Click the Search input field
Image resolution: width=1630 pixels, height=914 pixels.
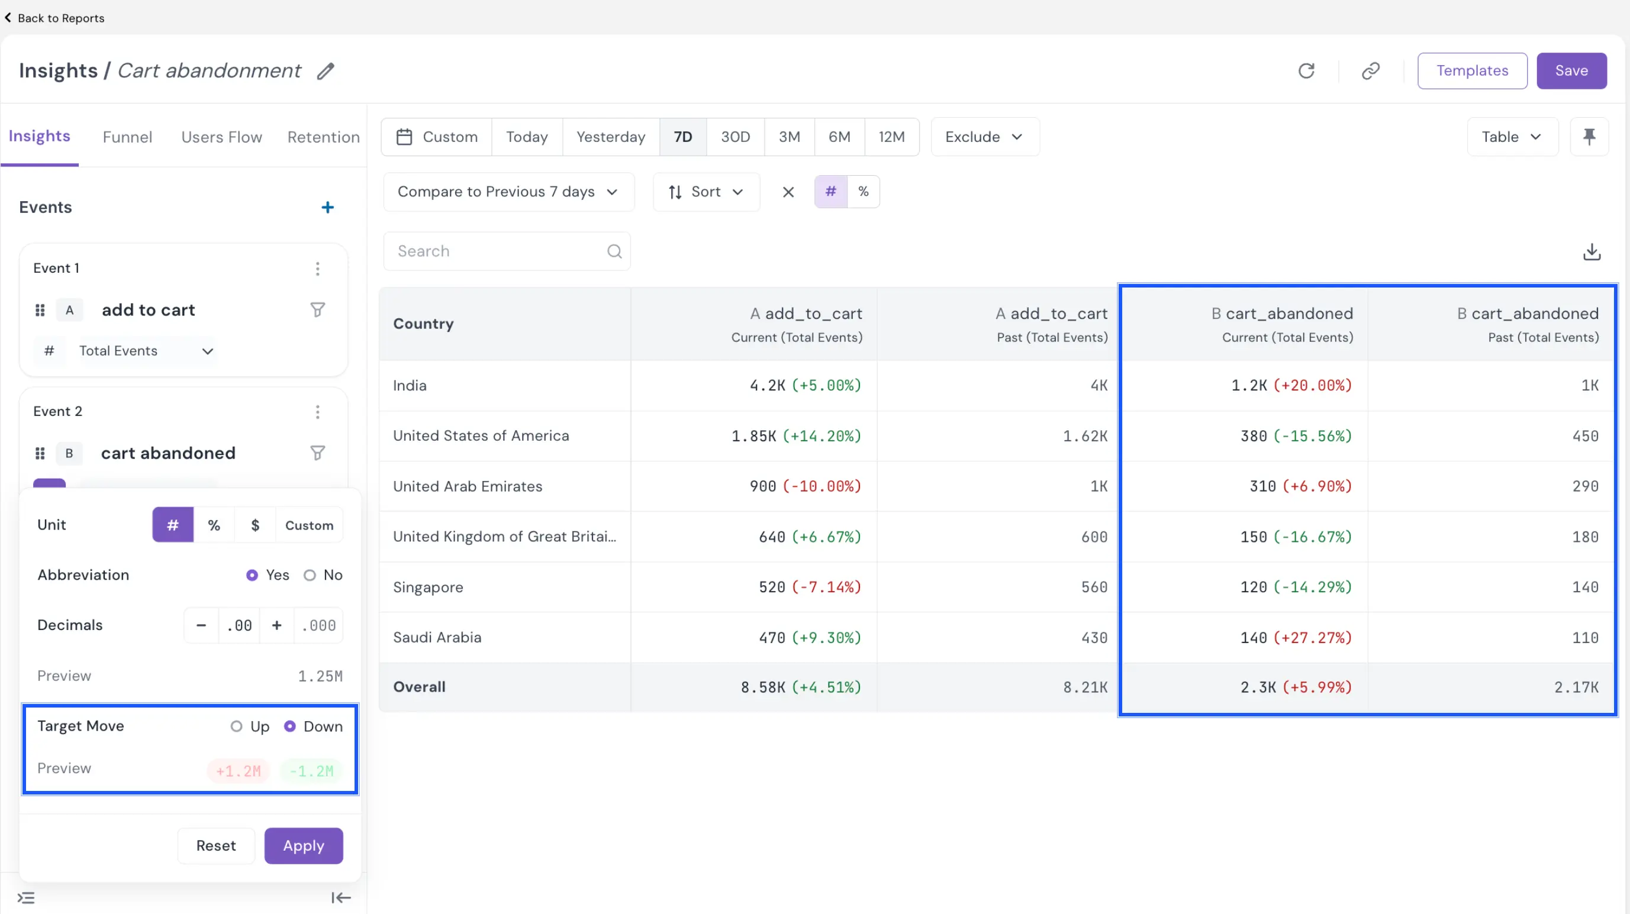pos(507,251)
